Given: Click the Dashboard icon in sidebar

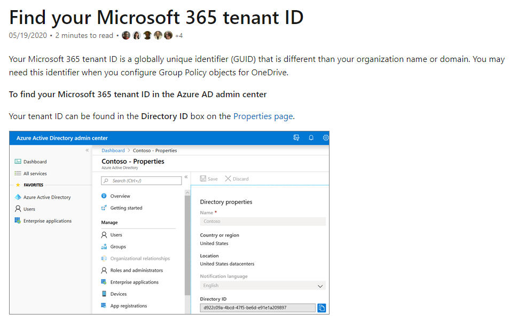Looking at the screenshot, I should (x=18, y=162).
